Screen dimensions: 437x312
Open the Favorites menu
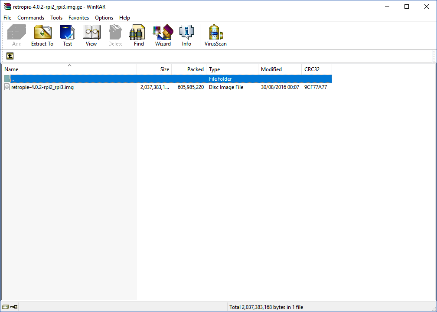[78, 18]
